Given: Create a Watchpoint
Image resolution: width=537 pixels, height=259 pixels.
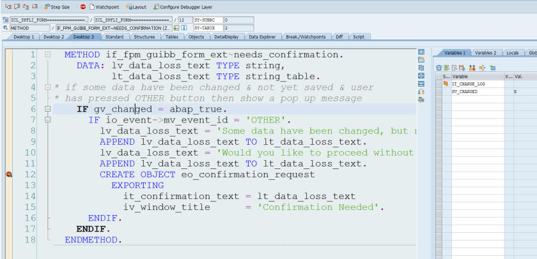Looking at the screenshot, I should click(104, 7).
